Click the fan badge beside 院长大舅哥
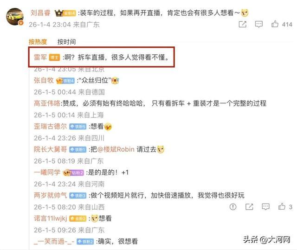Viewport: 297px width, 250px height. [x=78, y=149]
